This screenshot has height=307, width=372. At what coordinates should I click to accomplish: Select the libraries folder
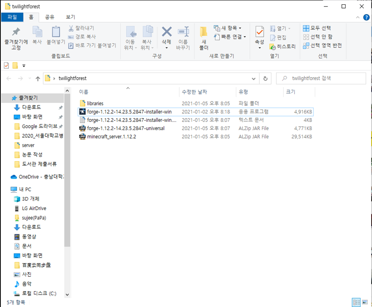click(x=195, y=103)
